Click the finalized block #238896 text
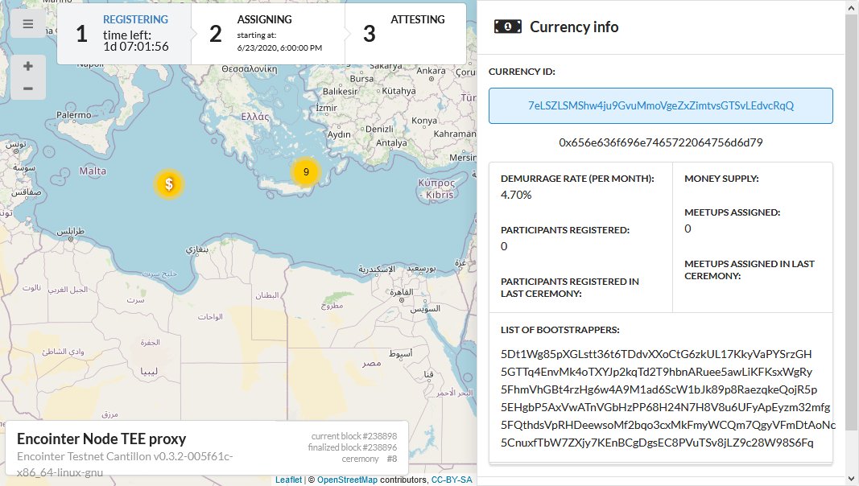This screenshot has width=859, height=486. (x=353, y=447)
